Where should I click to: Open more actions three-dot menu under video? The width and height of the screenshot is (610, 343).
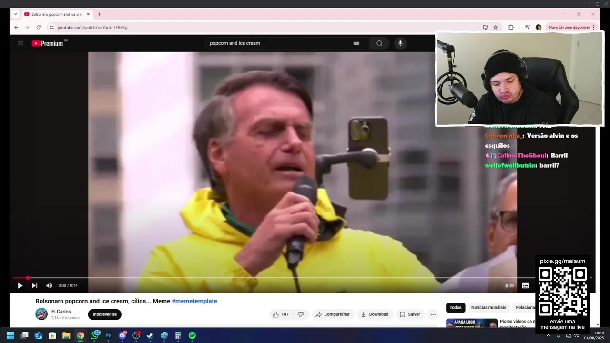click(x=433, y=314)
